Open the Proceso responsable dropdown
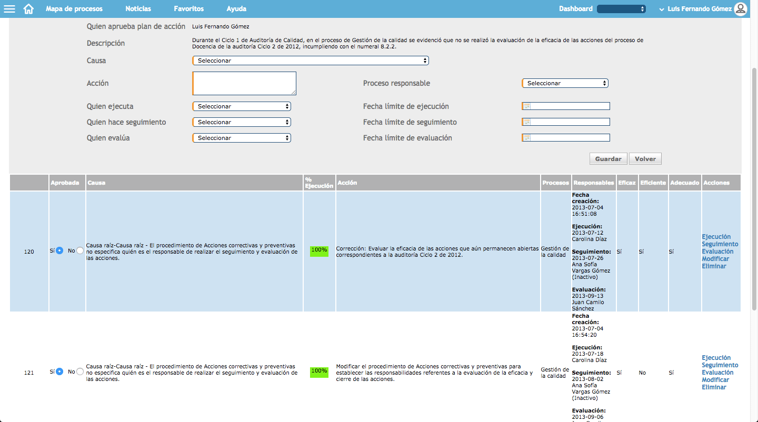 pos(565,83)
